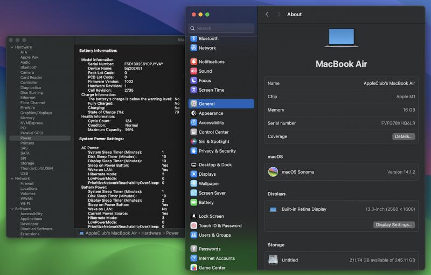Collapse the Software tree section
The image size is (431, 275).
point(12,209)
